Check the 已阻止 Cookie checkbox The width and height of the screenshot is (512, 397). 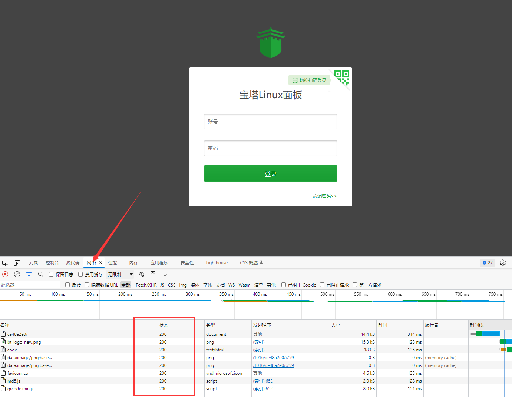[x=284, y=285]
